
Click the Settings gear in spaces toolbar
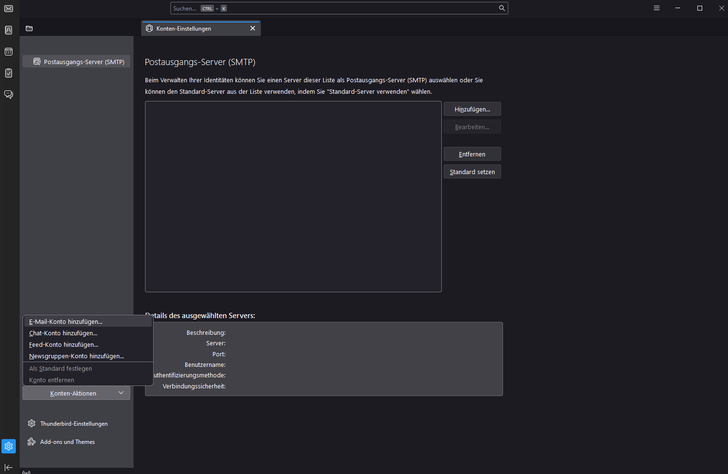[9, 446]
